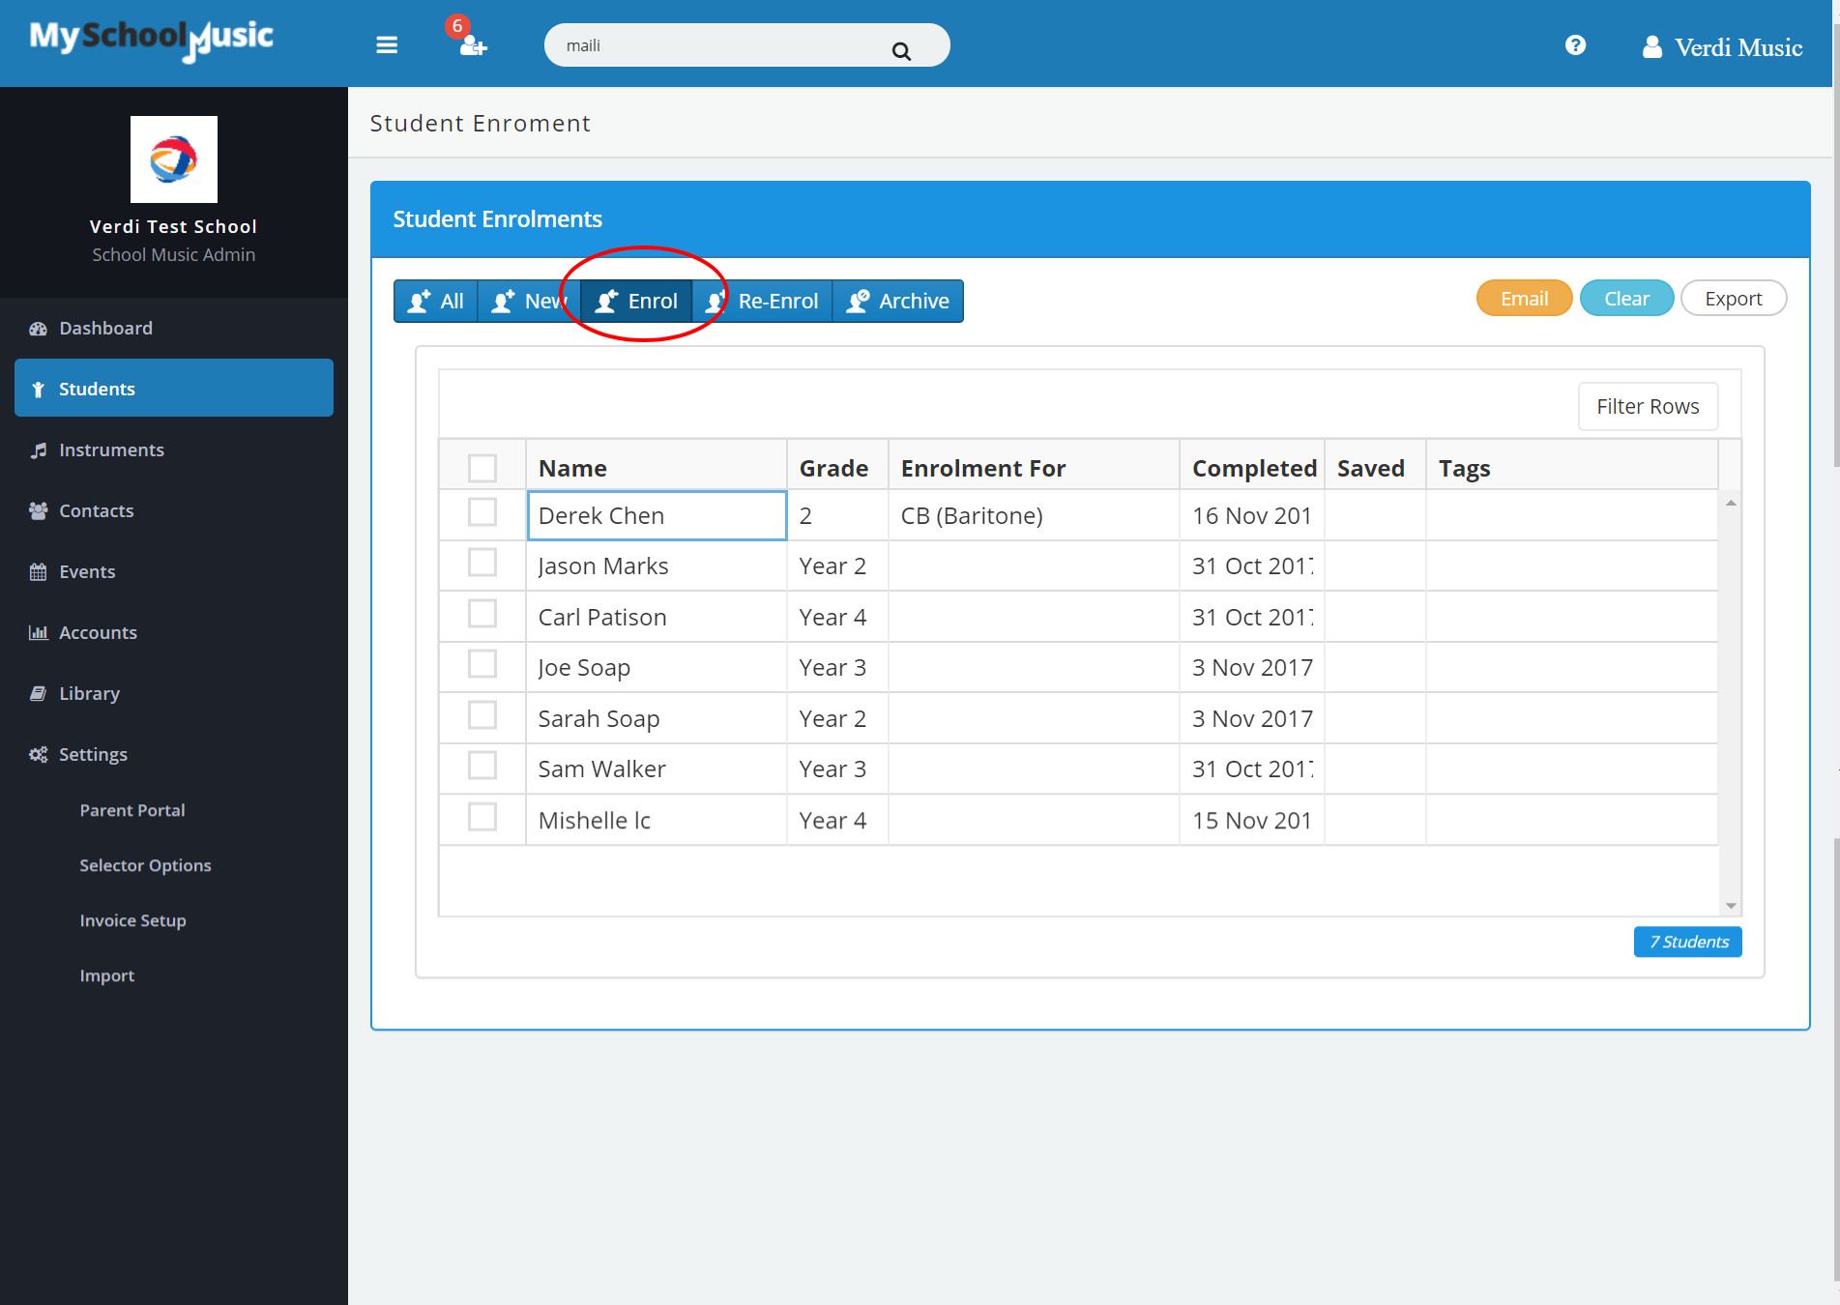Toggle the select-all header checkbox

(x=482, y=468)
